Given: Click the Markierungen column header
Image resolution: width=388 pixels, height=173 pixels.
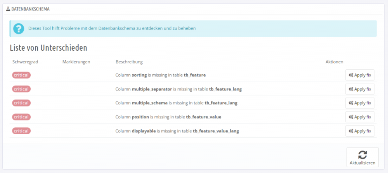Looking at the screenshot, I should 76,62.
